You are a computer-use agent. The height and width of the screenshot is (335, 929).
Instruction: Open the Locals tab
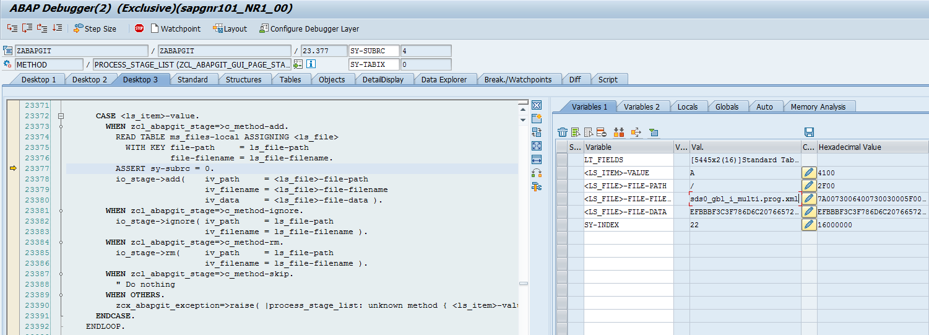click(x=687, y=107)
